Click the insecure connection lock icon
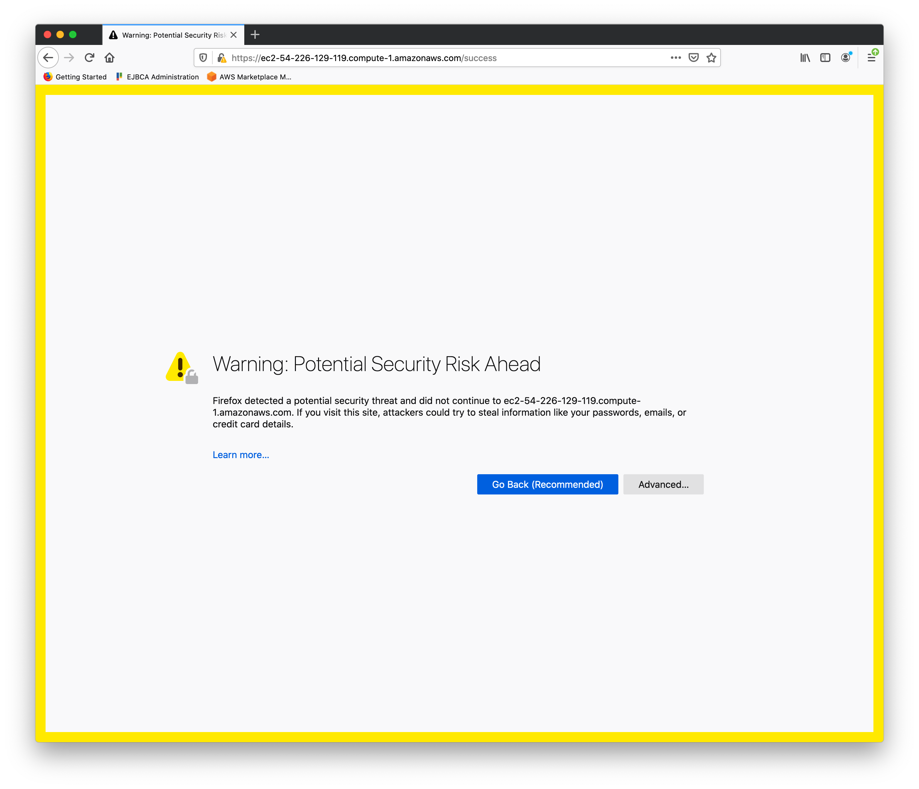This screenshot has height=789, width=919. 222,58
